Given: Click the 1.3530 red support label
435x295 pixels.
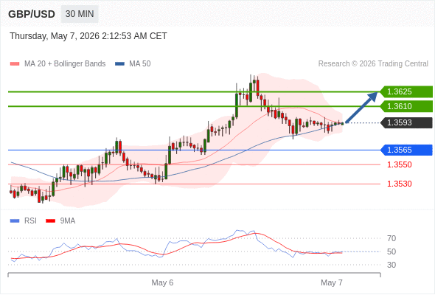Looking at the screenshot, I should click(399, 184).
